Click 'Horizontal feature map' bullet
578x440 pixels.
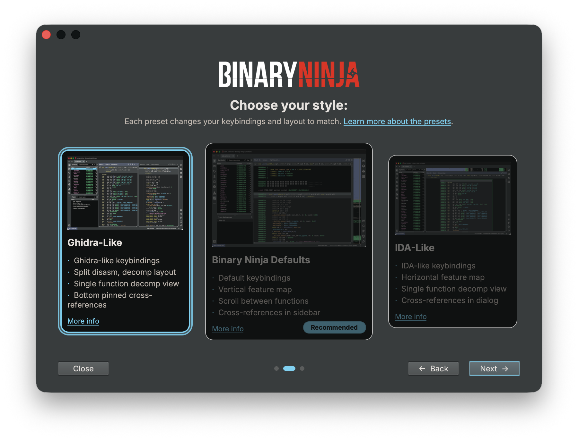pyautogui.click(x=443, y=277)
